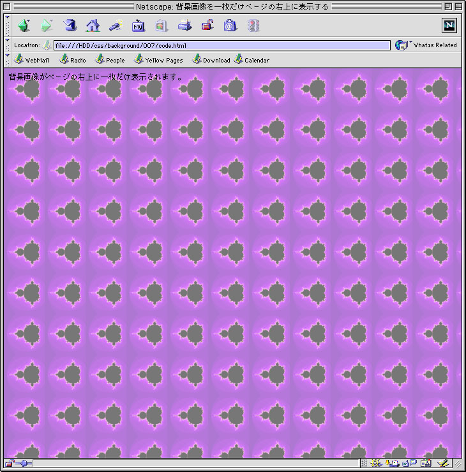The height and width of the screenshot is (472, 466).
Task: Click the Forward navigation arrow
Action: pyautogui.click(x=47, y=26)
